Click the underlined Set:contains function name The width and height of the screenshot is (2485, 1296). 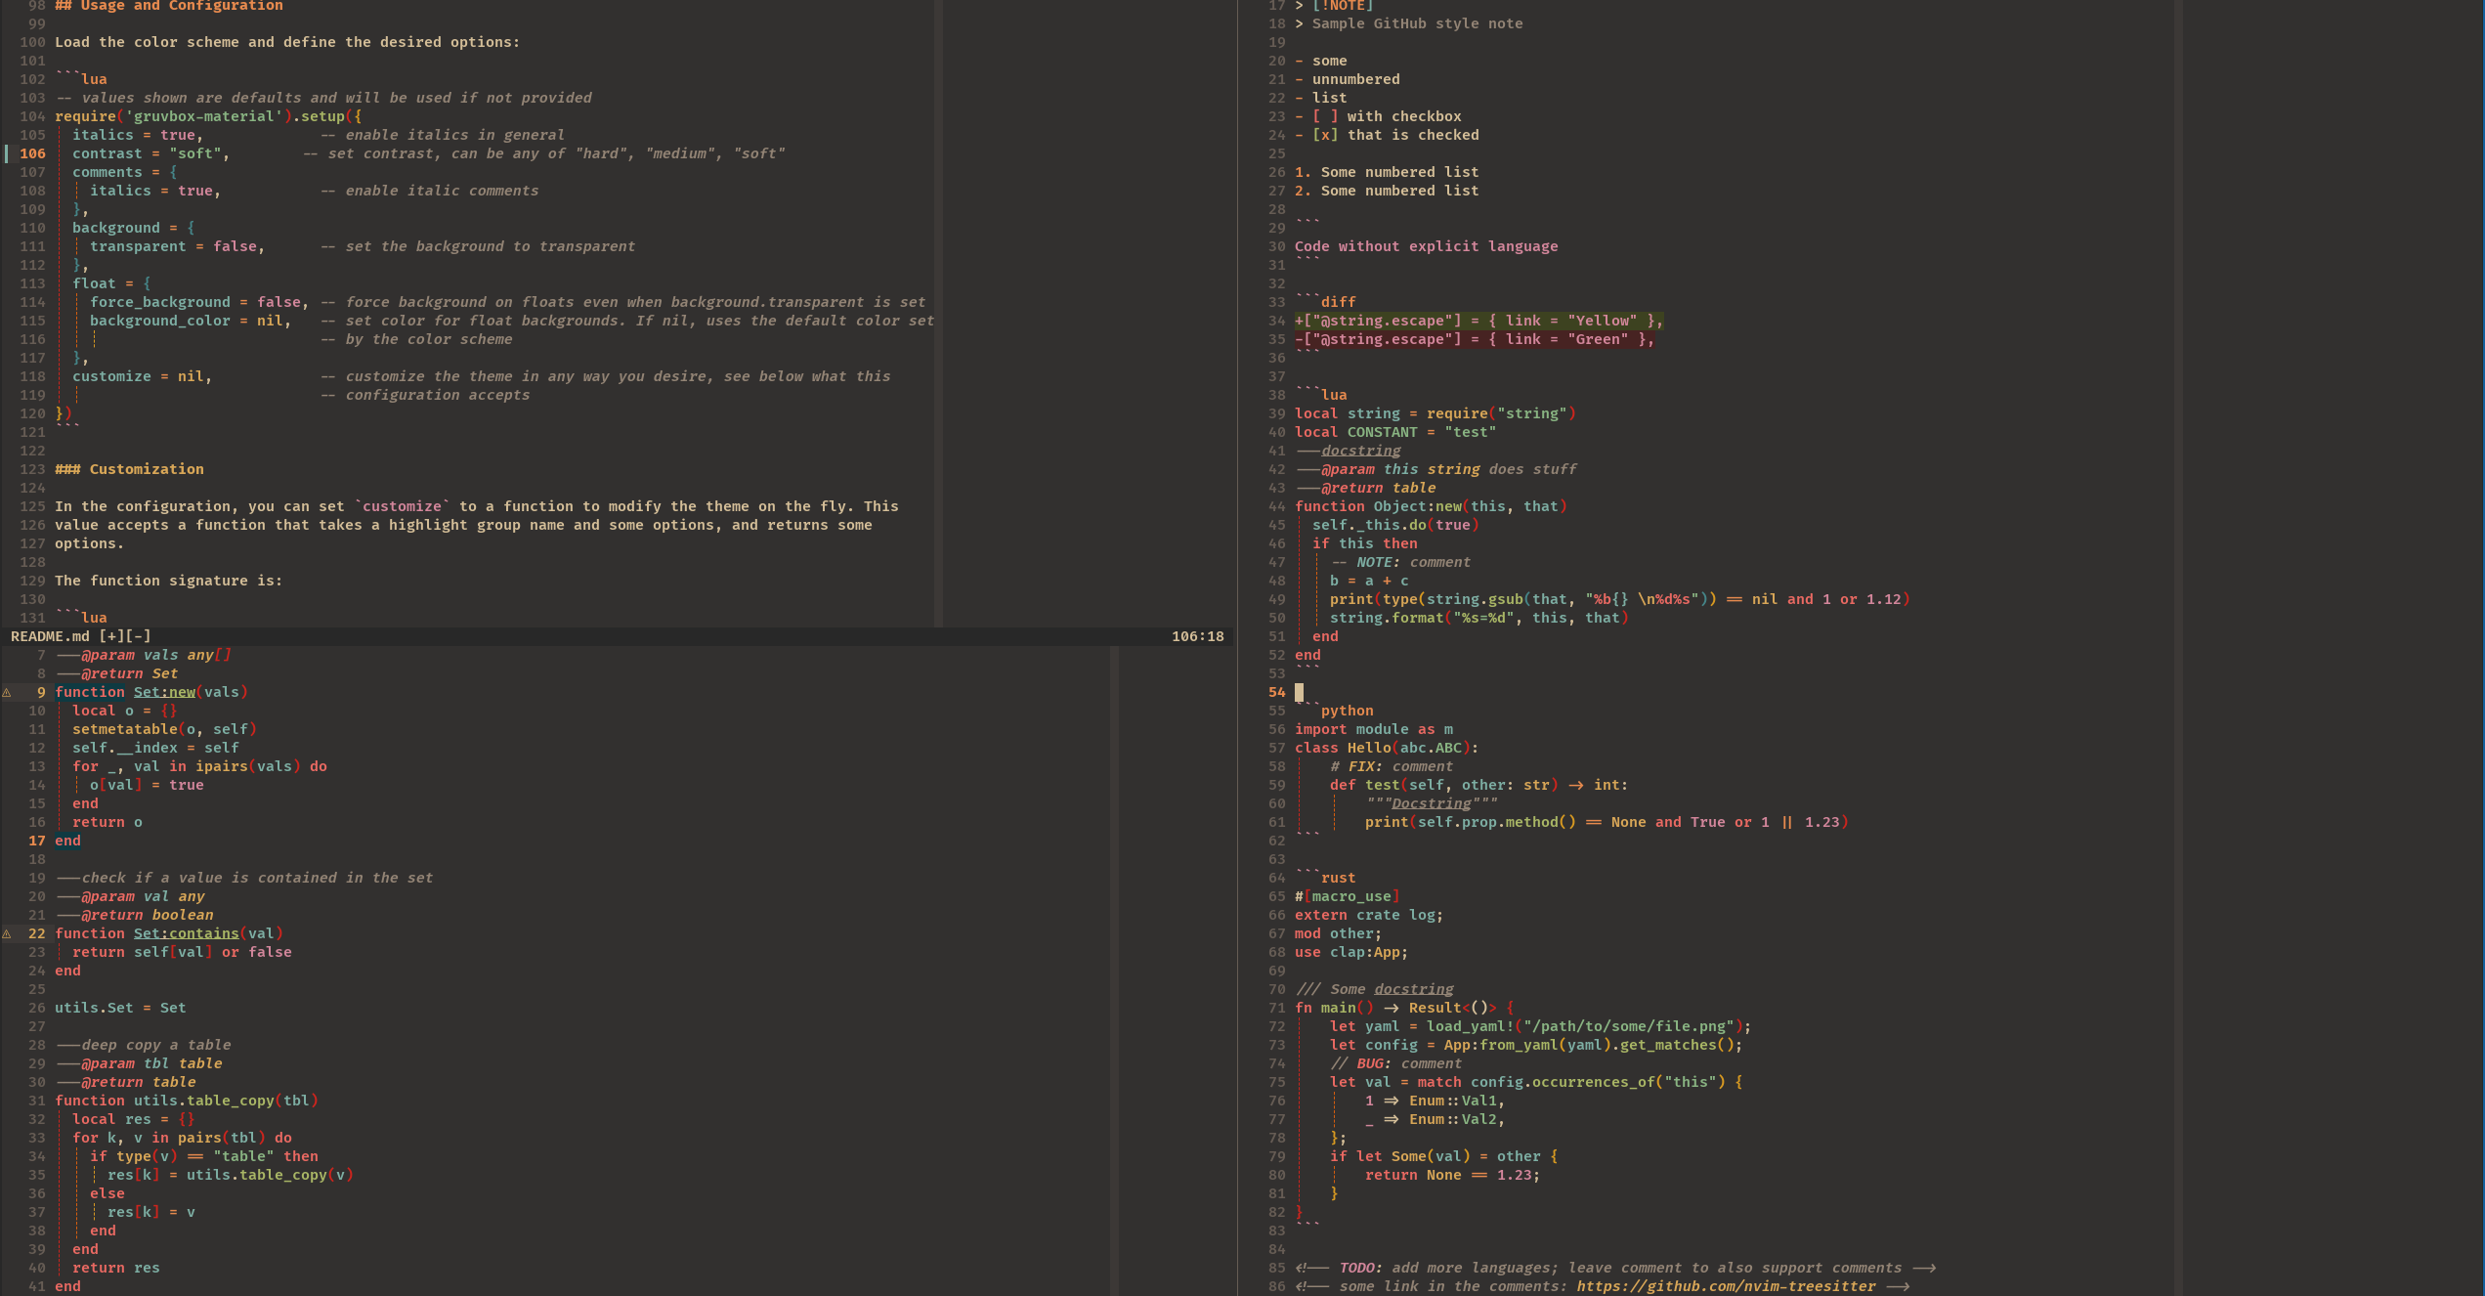point(186,933)
